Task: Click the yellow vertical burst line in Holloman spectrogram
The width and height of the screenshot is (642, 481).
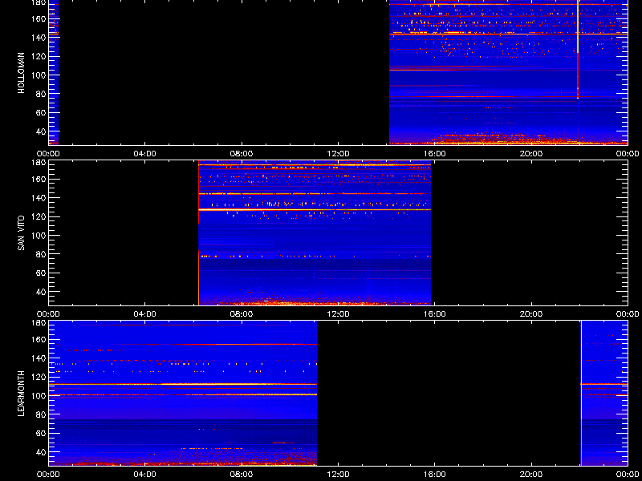Action: click(578, 49)
